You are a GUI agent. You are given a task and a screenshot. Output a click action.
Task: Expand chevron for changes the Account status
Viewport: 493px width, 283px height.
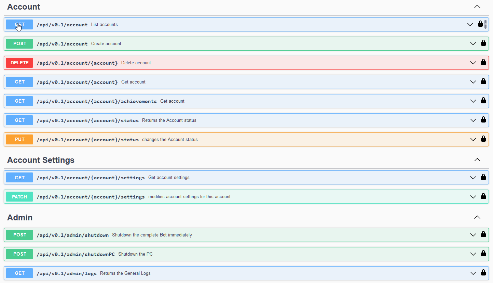[x=473, y=140]
